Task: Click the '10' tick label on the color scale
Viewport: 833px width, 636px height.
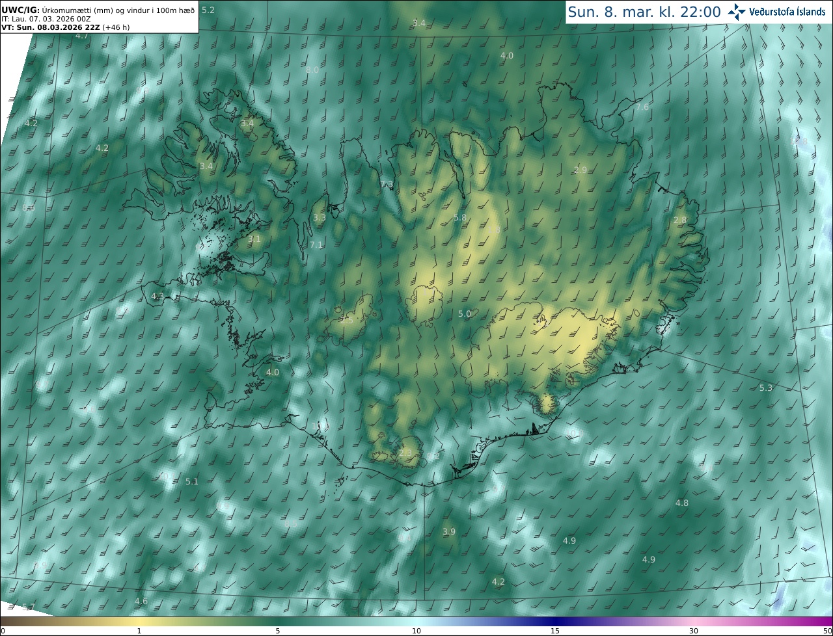Action: coord(416,631)
